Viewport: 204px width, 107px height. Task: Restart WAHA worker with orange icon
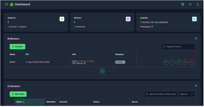185,62
